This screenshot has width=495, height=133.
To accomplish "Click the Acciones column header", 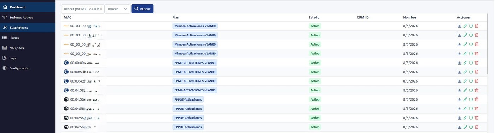I will coord(464,17).
